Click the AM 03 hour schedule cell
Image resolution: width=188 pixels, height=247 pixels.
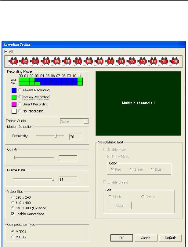37,80
